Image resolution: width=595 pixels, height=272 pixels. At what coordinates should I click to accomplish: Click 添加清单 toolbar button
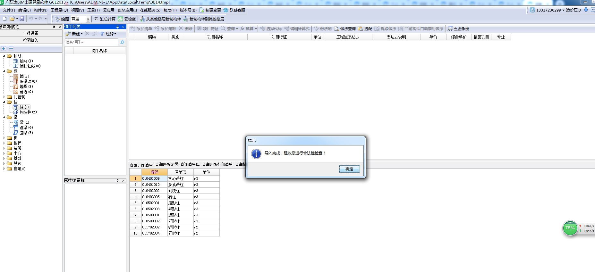point(141,29)
